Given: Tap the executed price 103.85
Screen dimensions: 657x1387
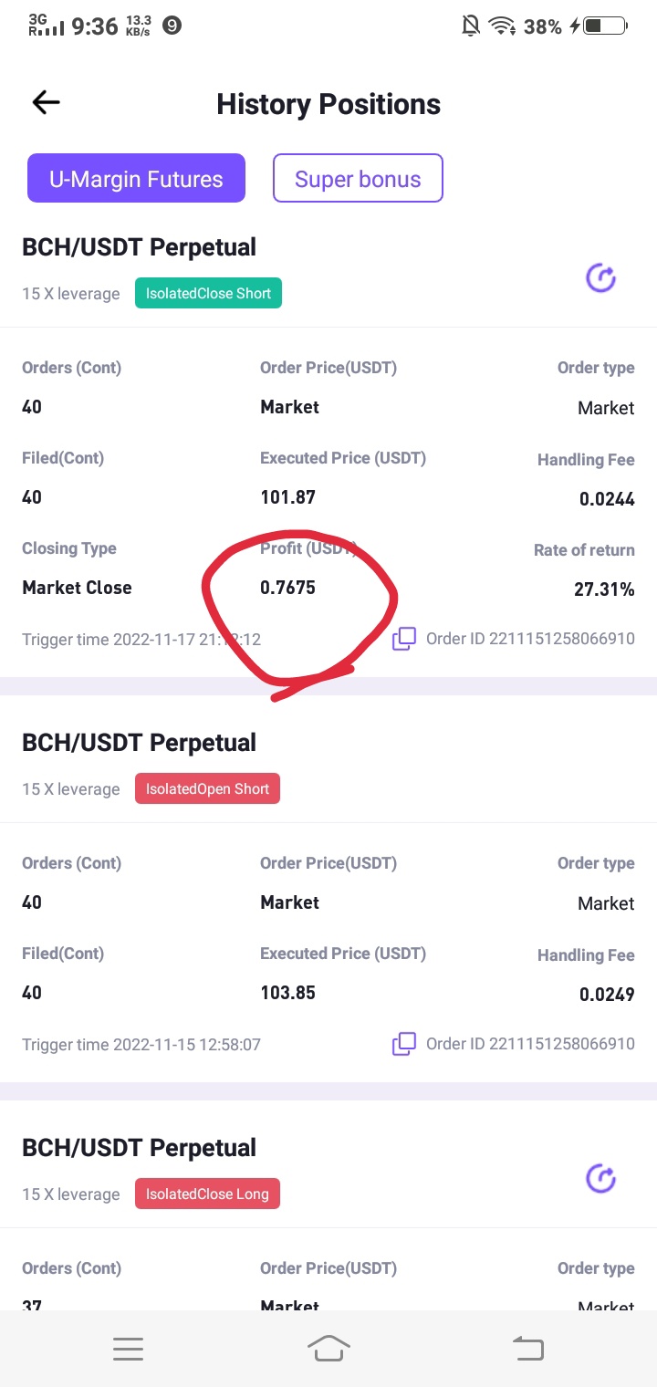Looking at the screenshot, I should click(287, 993).
